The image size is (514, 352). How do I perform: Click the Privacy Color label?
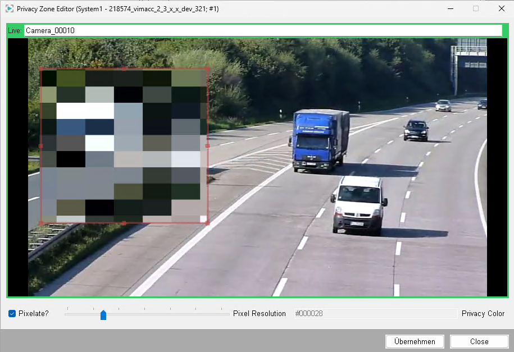pyautogui.click(x=483, y=314)
